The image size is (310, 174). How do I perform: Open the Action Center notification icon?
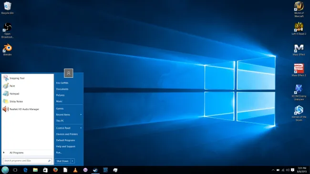point(293,170)
